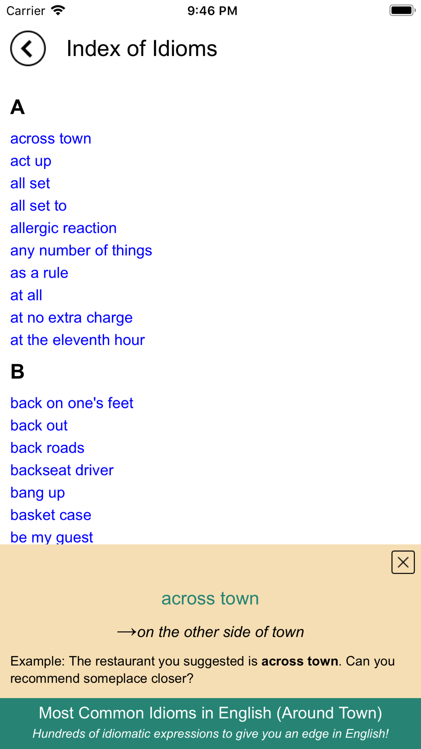
Task: Tap the Most Common Idioms green banner
Action: click(x=210, y=723)
